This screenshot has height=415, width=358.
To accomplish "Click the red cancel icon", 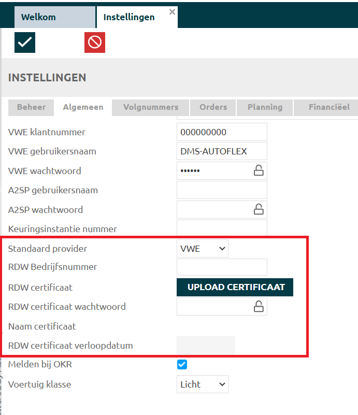I will pos(95,42).
